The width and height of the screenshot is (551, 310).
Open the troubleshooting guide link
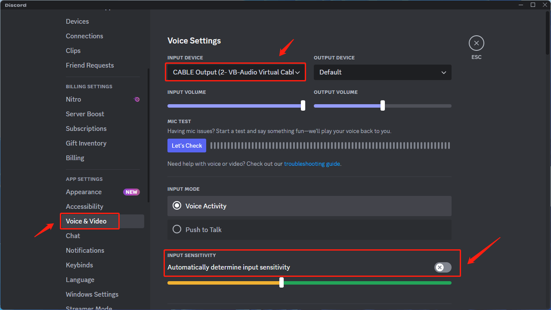point(312,164)
